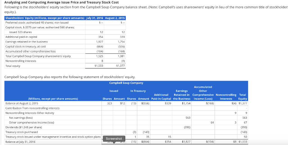Click the 'Issued' column group header
Screen dimensions: 288x145
point(114,91)
